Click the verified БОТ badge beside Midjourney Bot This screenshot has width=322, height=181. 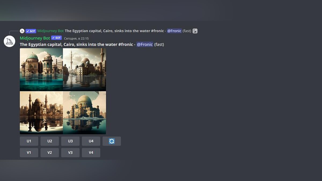pyautogui.click(x=56, y=38)
